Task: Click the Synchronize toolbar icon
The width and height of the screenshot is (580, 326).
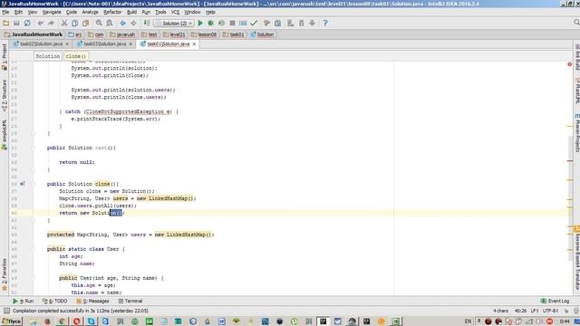Action: click(27, 23)
